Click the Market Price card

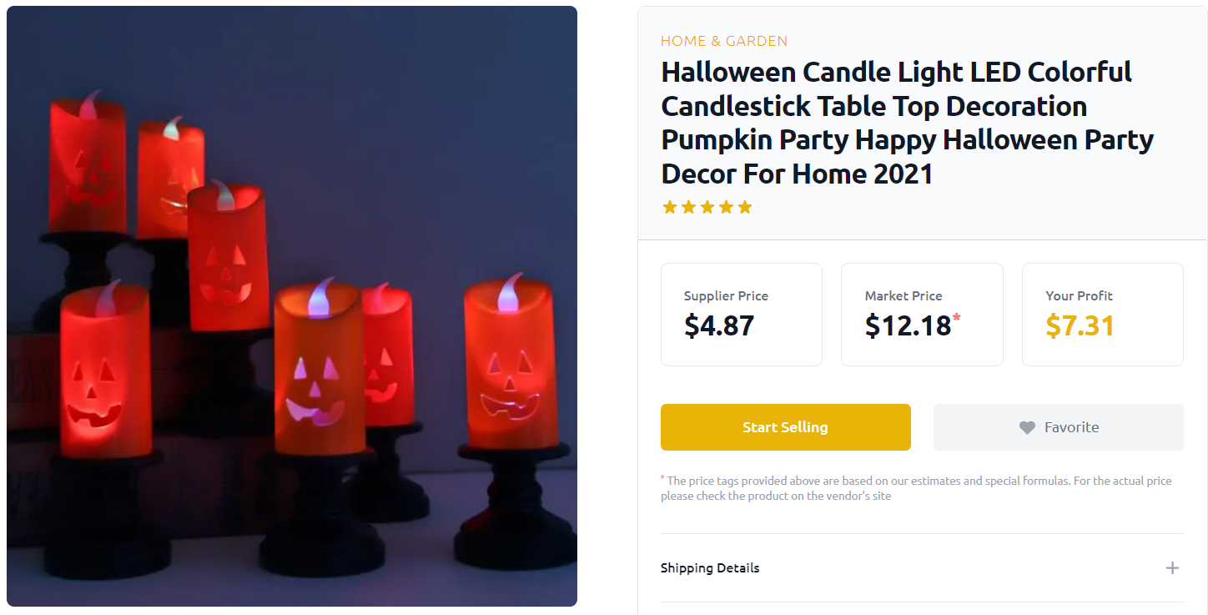[x=922, y=314]
